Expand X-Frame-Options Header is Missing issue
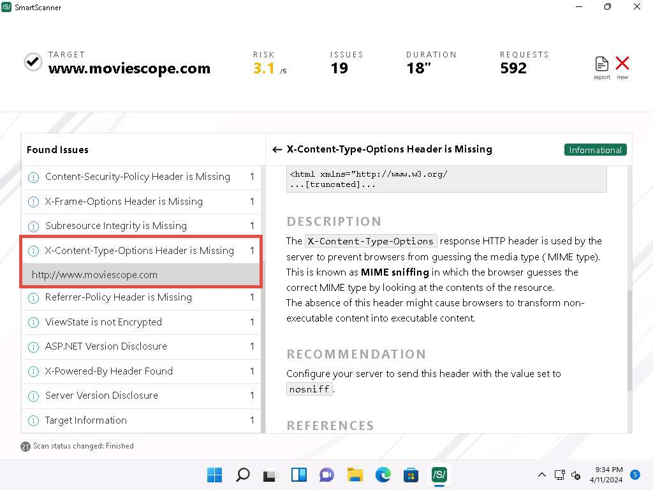The height and width of the screenshot is (490, 653). 124,202
